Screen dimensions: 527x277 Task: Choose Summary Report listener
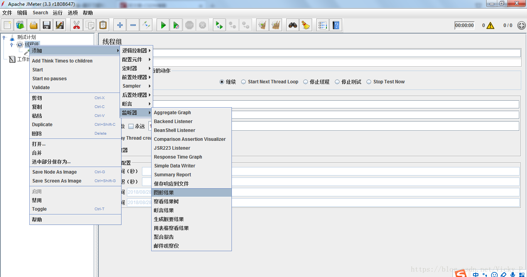191,175
